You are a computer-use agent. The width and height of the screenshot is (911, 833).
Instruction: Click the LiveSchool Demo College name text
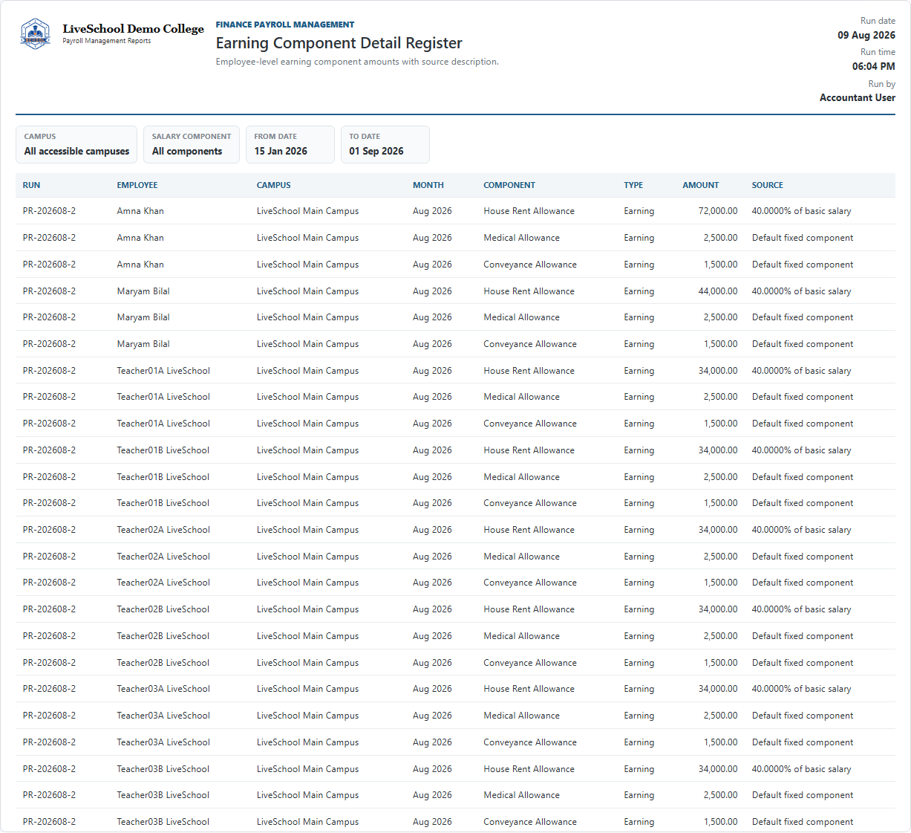pyautogui.click(x=133, y=28)
